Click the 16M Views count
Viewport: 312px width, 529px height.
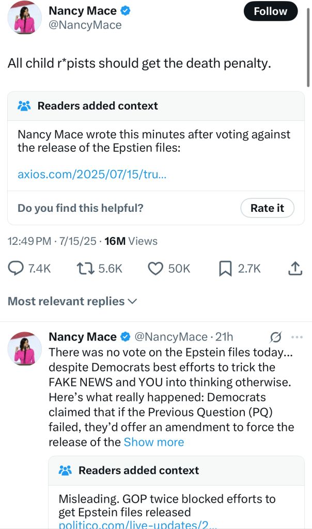[x=131, y=241]
